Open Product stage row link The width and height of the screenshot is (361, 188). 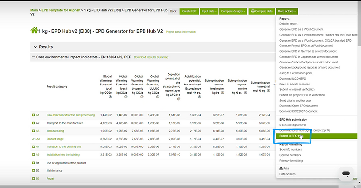point(55,139)
